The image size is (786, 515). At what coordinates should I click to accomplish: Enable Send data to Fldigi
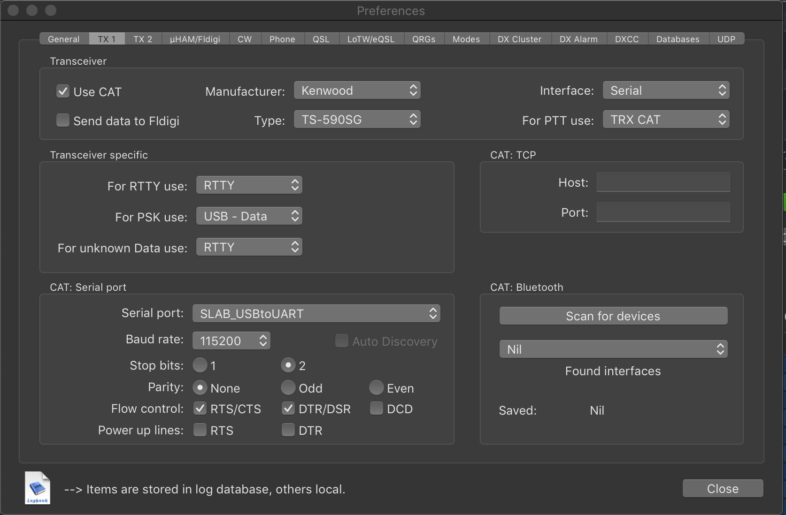click(x=63, y=121)
